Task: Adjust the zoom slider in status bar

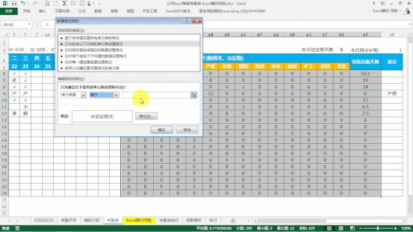Action: click(x=378, y=228)
